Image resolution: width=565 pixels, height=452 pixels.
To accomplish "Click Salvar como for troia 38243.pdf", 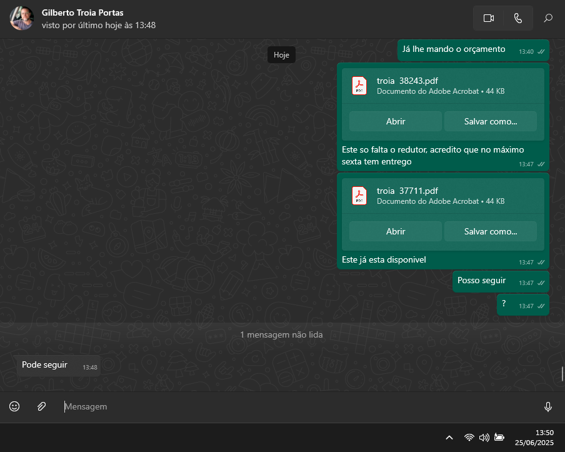I will (x=491, y=121).
